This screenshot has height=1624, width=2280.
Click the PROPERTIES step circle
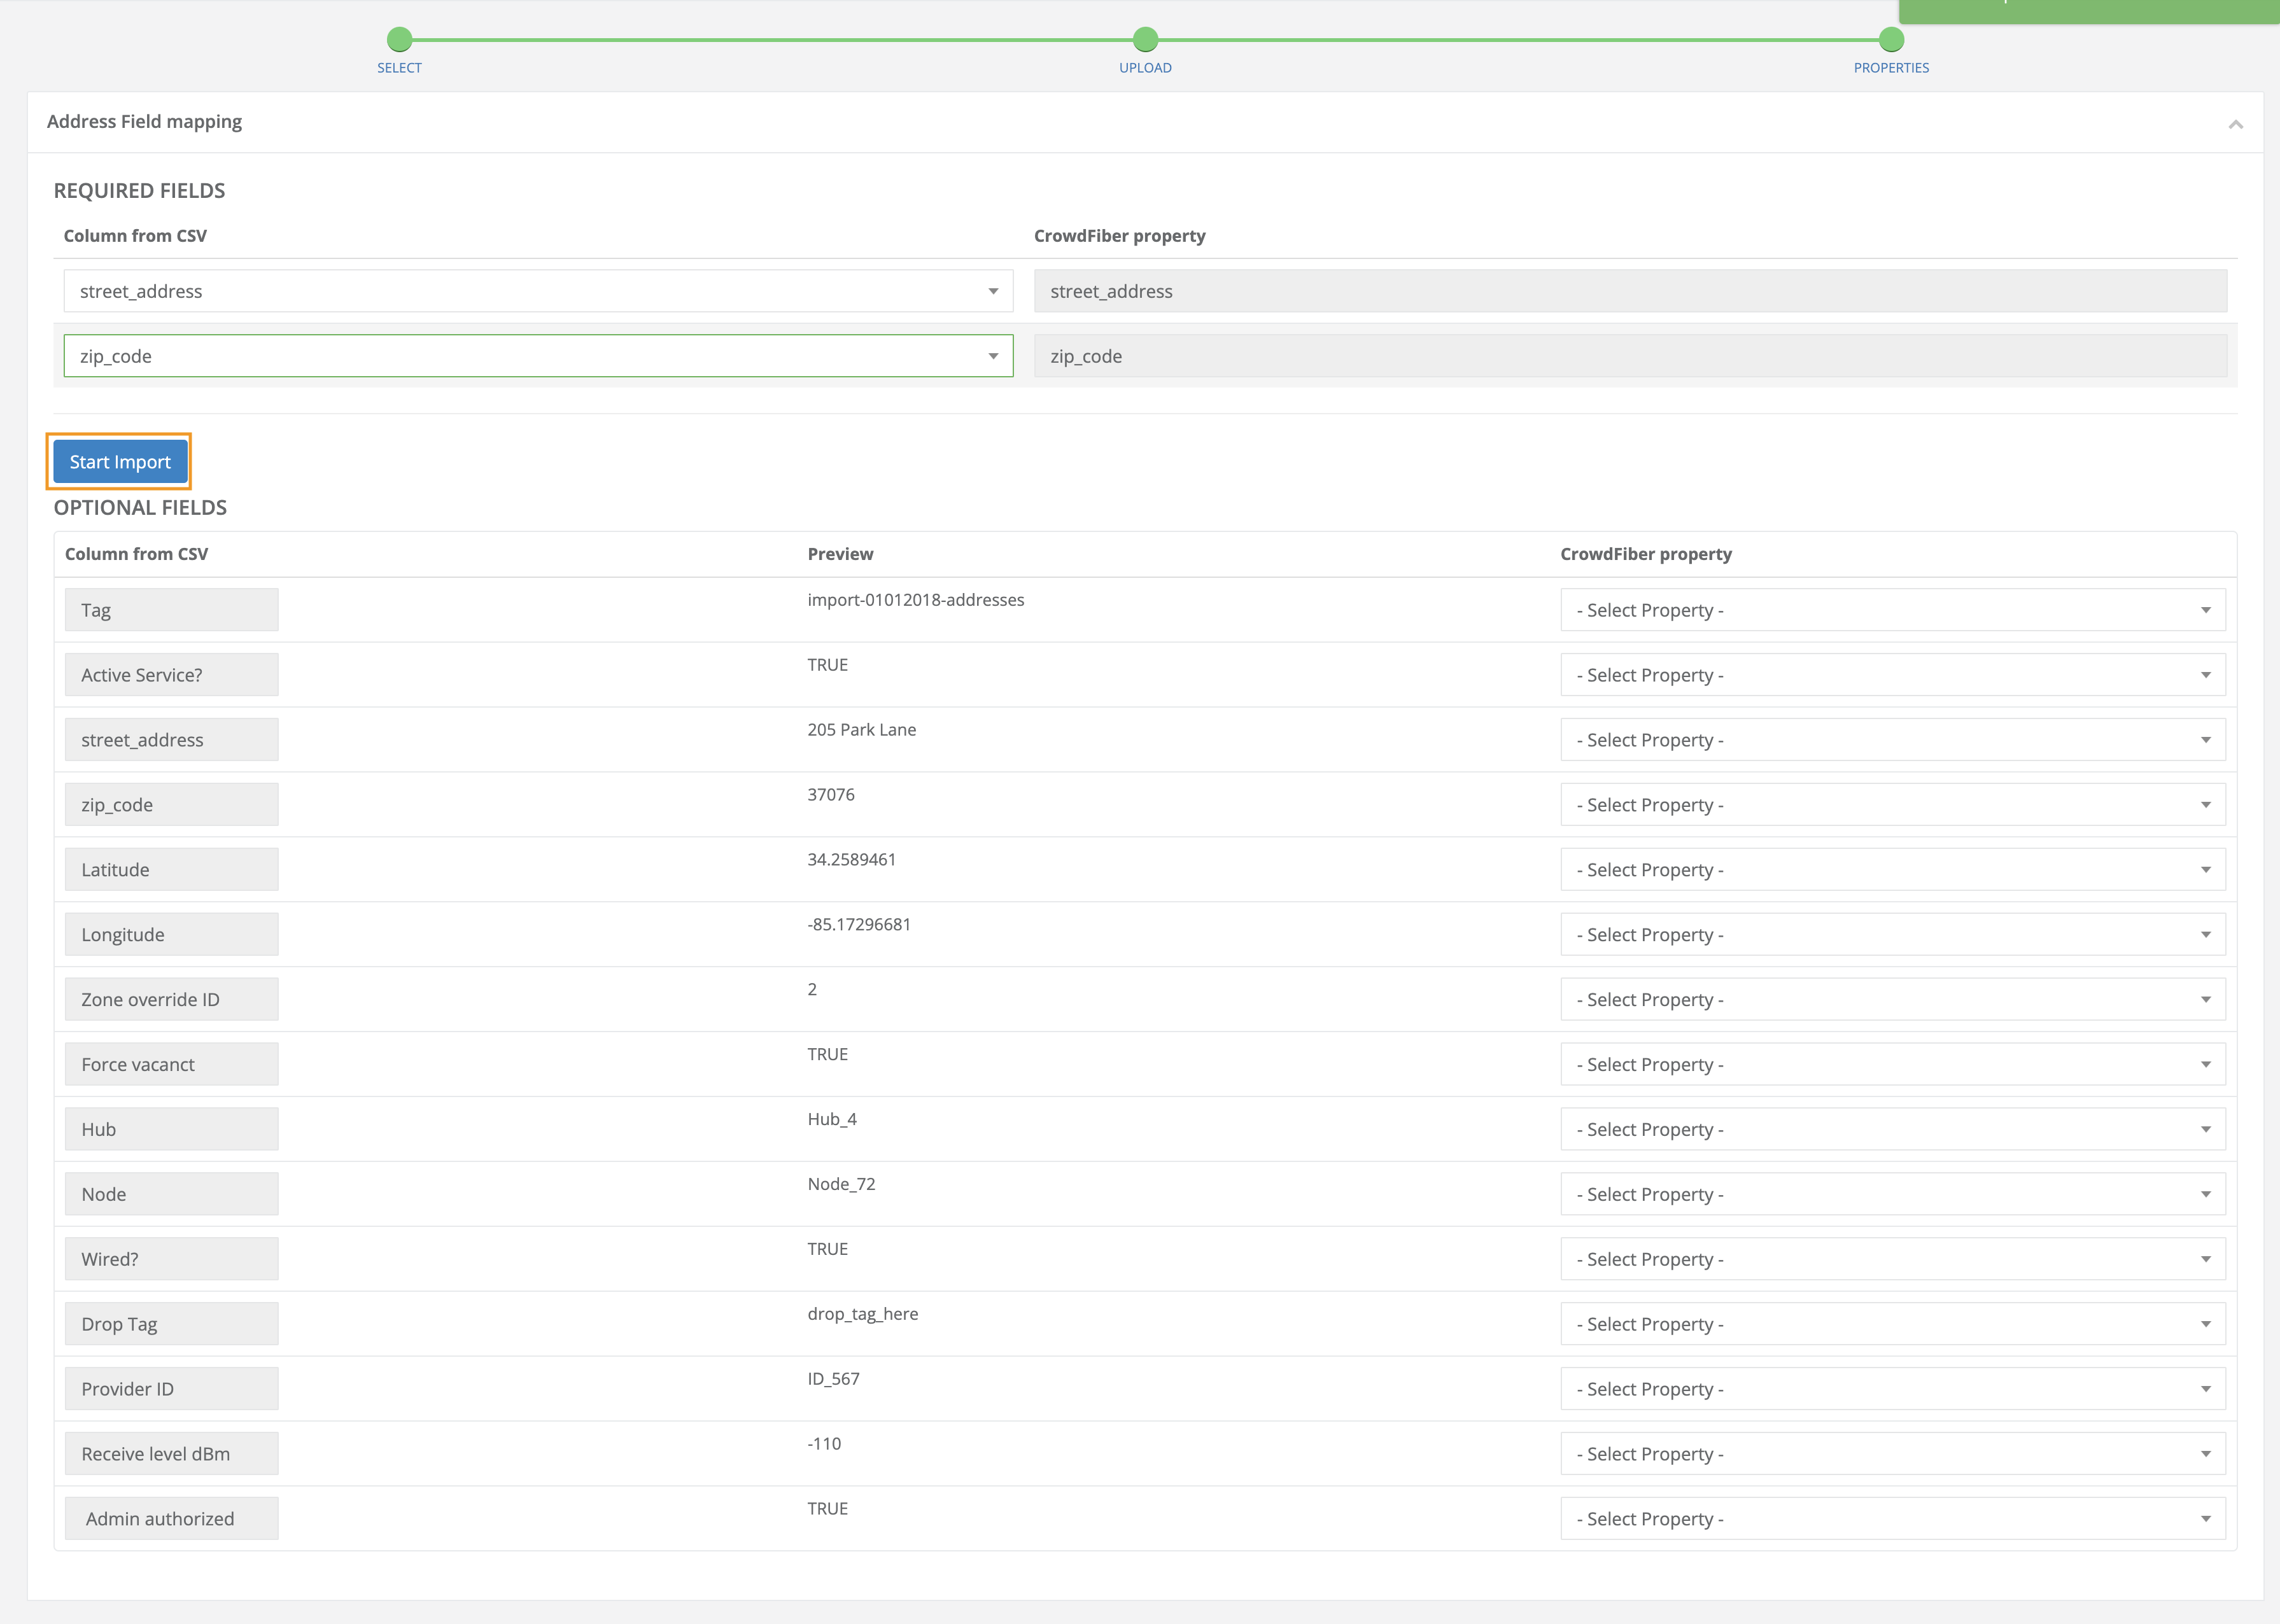click(1890, 41)
